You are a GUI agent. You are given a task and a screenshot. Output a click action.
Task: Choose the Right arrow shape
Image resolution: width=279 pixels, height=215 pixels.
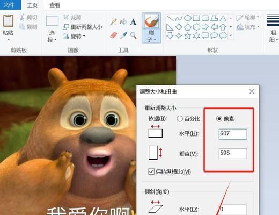205,27
